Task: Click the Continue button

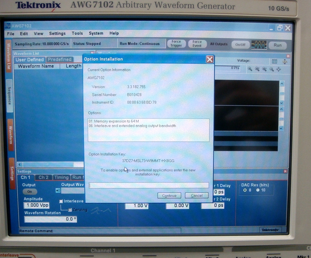Action: point(169,196)
